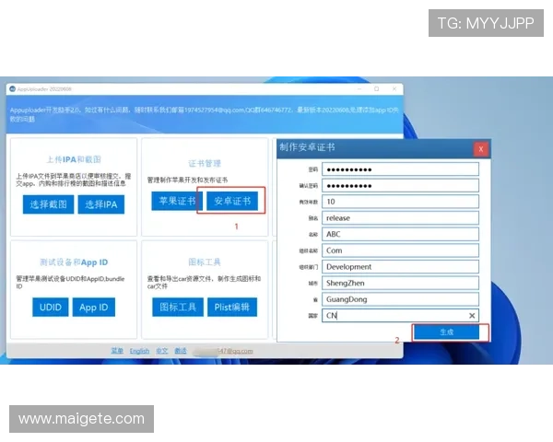This screenshot has width=553, height=442.
Task: Click the organization field containing Com
Action: 400,250
